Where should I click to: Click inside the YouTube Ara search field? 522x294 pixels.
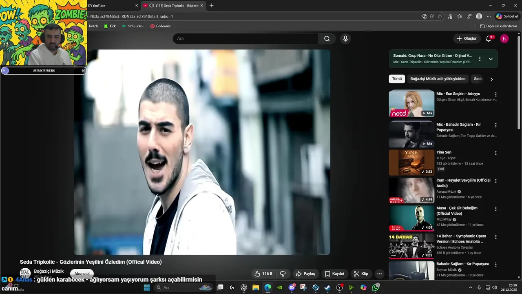point(246,38)
